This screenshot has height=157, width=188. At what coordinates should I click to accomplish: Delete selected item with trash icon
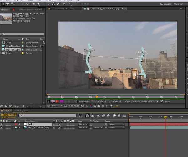coord(23,106)
